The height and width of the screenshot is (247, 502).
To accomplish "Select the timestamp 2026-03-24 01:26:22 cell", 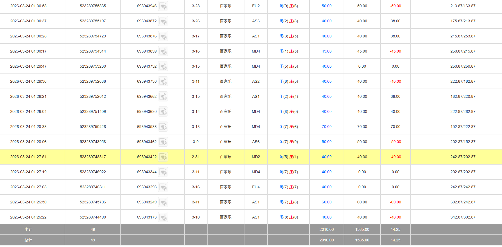I will tap(28, 217).
